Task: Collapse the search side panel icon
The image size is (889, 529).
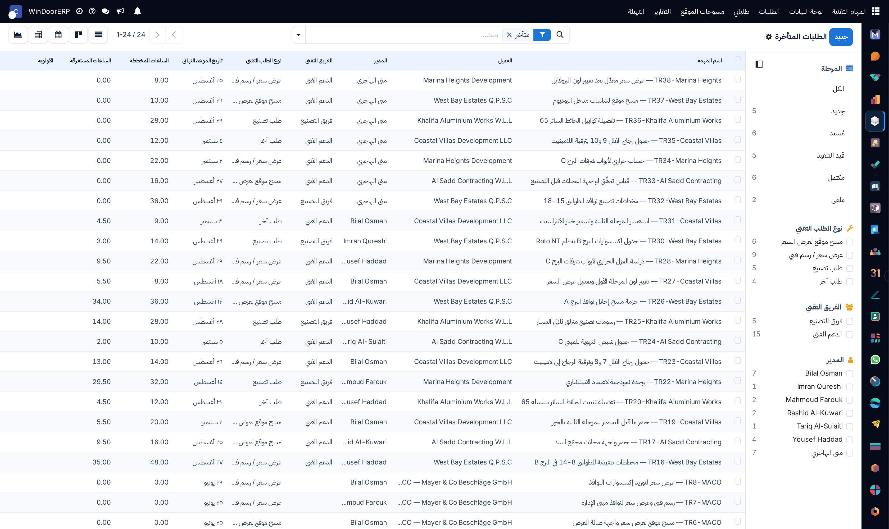Action: (x=759, y=64)
